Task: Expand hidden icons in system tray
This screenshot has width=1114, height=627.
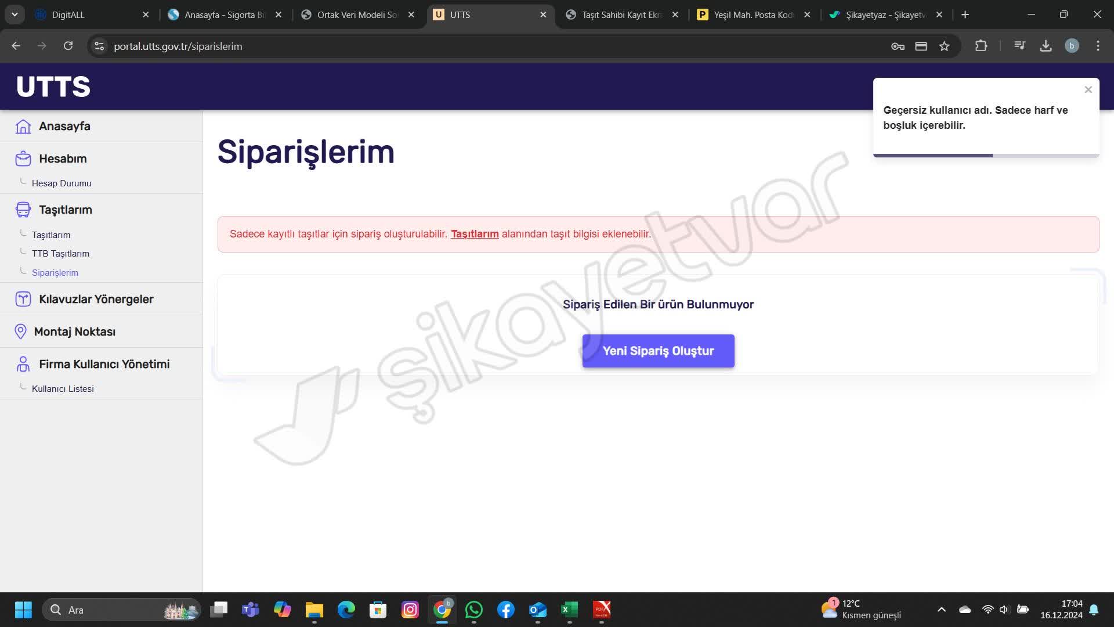Action: coord(942,610)
